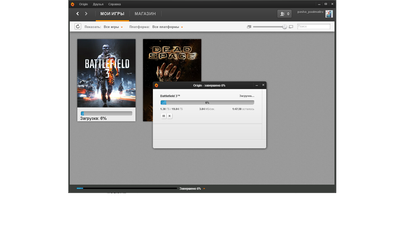Click the large tiles size icon
This screenshot has width=403, height=227.
click(x=291, y=27)
